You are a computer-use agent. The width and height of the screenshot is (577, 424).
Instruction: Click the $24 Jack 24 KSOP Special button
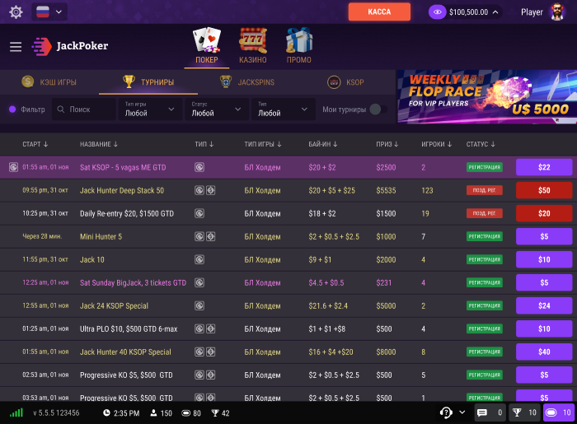click(544, 305)
